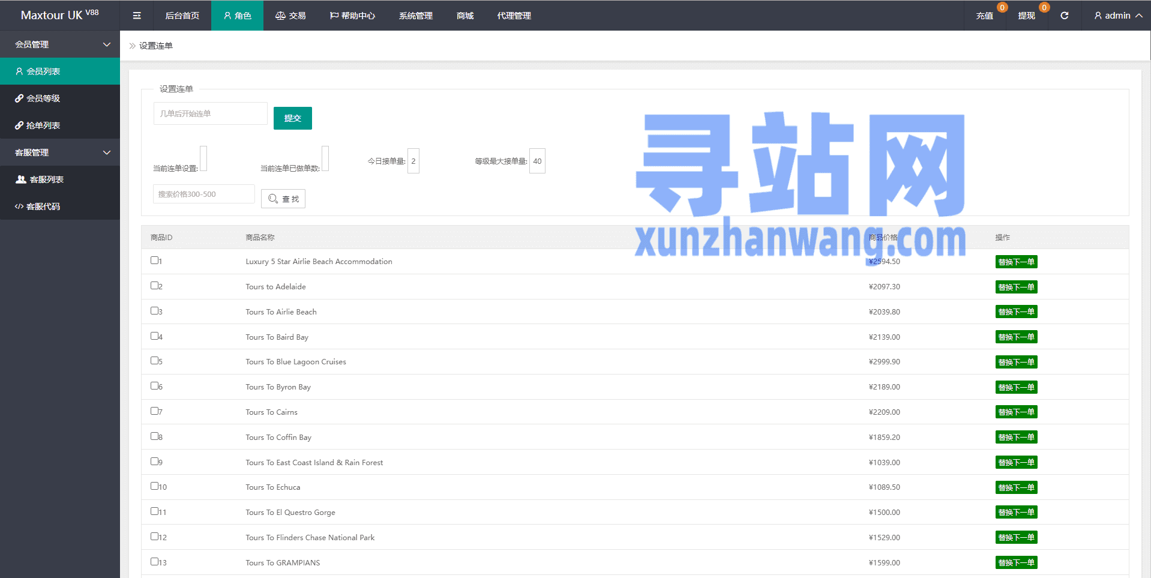Click 替换下一单 for Tours to Adelaide
Viewport: 1151px width, 578px height.
(1016, 287)
